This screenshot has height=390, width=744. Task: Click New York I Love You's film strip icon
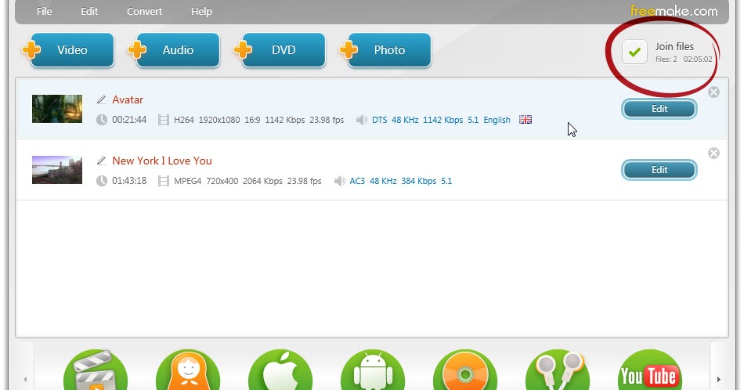(163, 181)
